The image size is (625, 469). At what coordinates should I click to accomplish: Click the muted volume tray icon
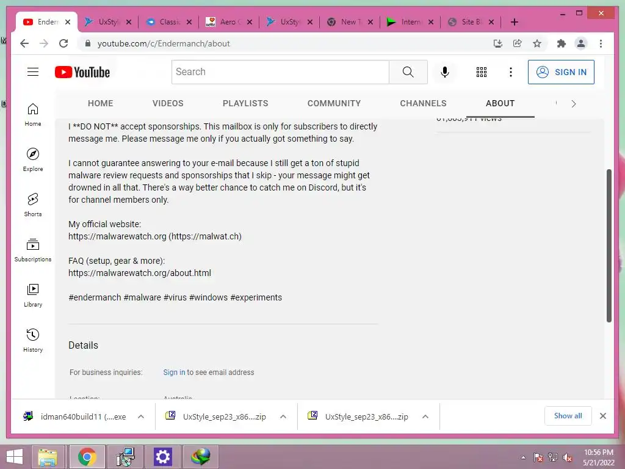click(x=567, y=457)
